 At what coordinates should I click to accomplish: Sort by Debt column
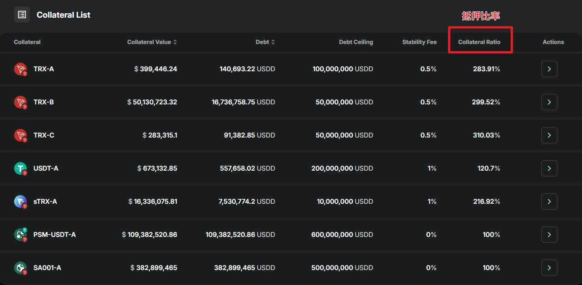[x=265, y=42]
